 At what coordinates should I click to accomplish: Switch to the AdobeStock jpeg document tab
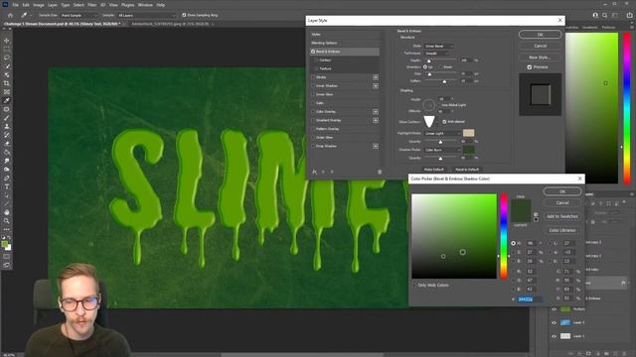click(x=170, y=24)
